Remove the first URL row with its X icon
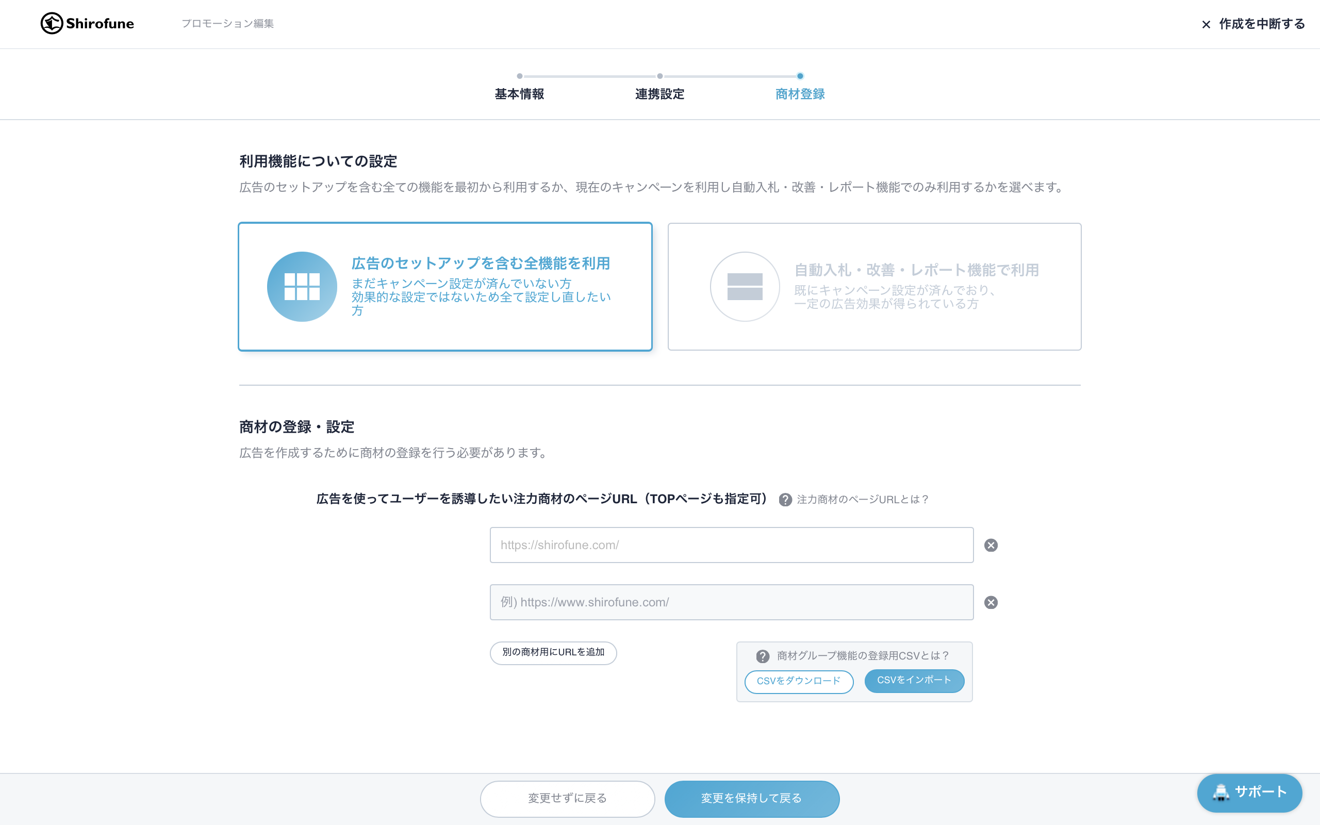1320x825 pixels. click(991, 546)
